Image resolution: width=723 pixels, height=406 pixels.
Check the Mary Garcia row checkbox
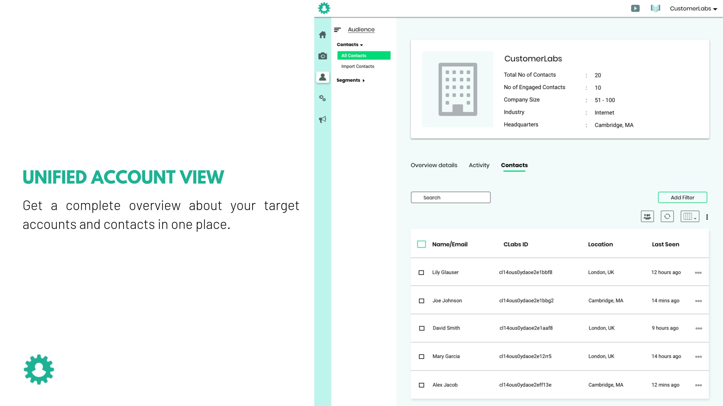click(421, 357)
